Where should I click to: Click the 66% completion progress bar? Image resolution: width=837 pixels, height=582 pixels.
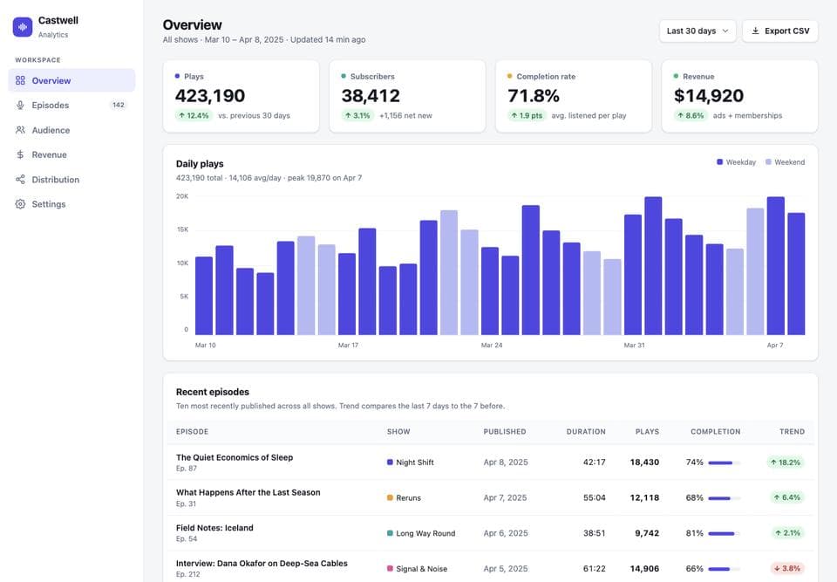tap(725, 569)
